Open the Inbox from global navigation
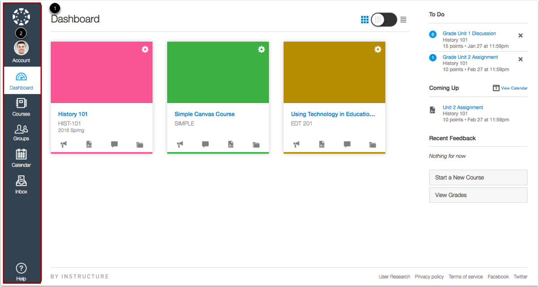 [21, 184]
